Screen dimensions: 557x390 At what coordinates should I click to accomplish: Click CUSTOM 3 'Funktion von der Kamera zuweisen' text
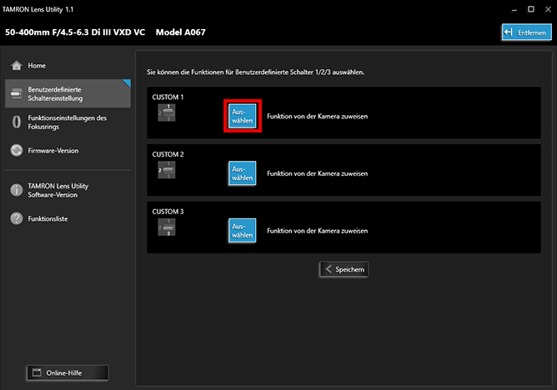point(317,231)
